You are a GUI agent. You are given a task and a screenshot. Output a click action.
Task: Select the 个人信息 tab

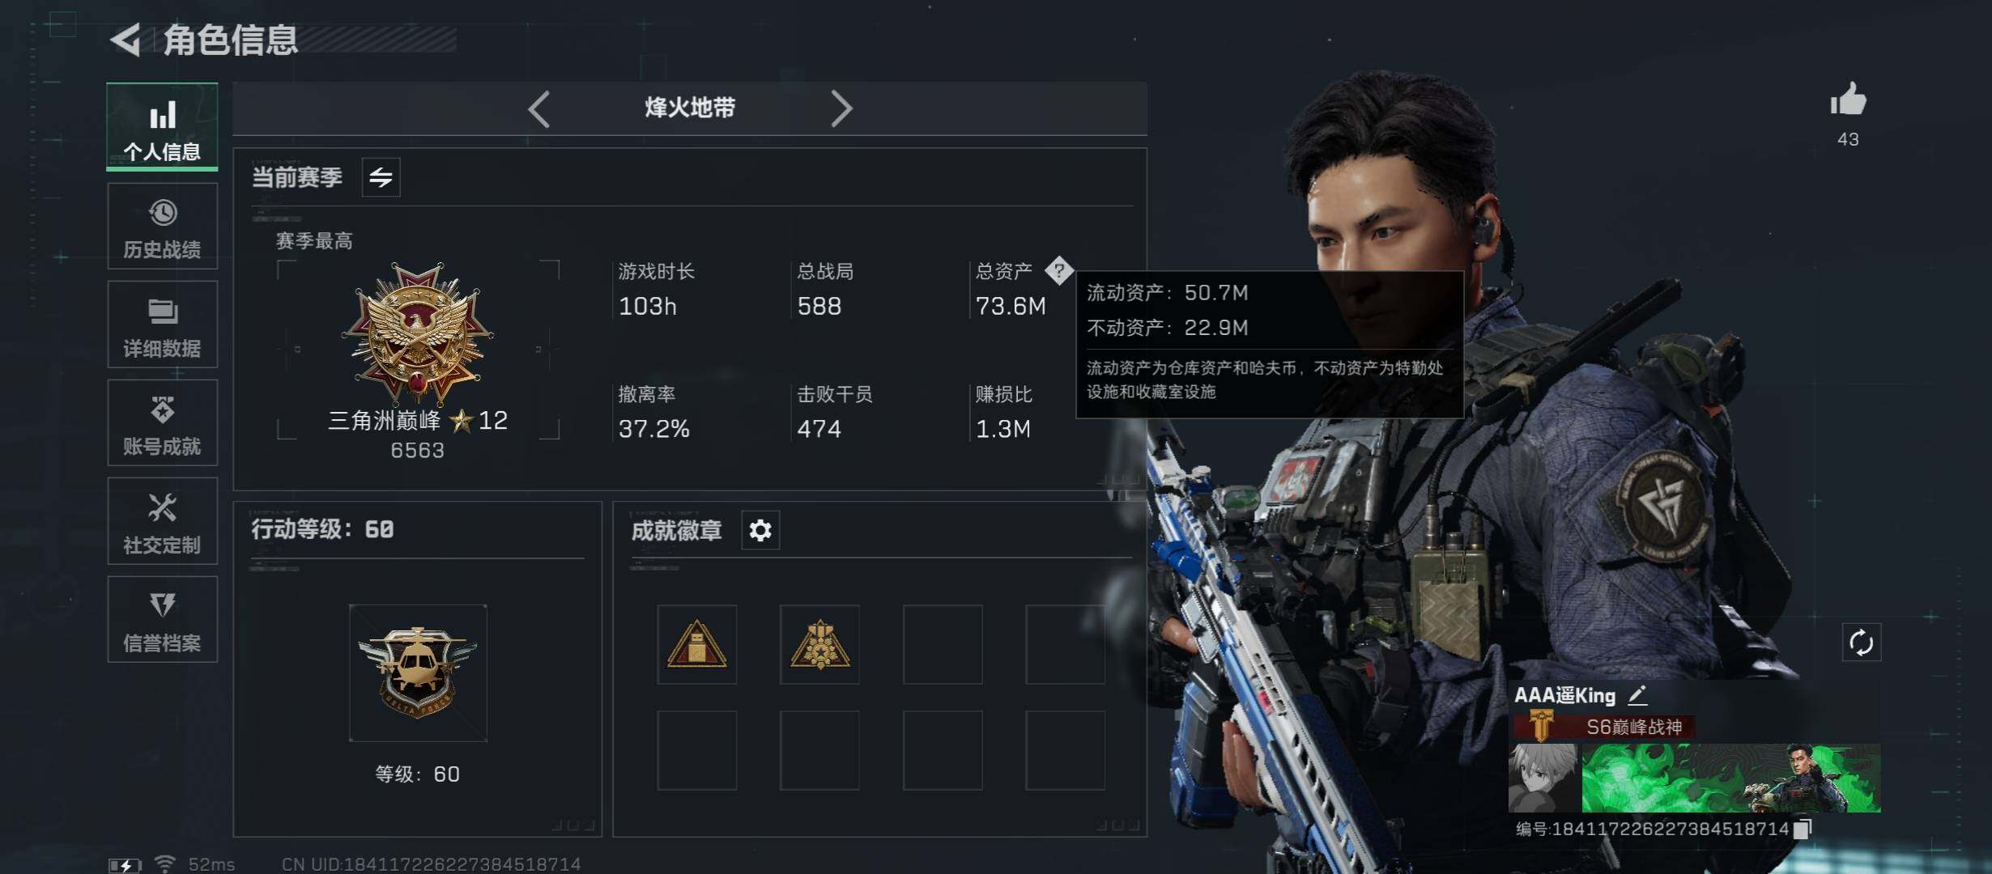coord(162,126)
